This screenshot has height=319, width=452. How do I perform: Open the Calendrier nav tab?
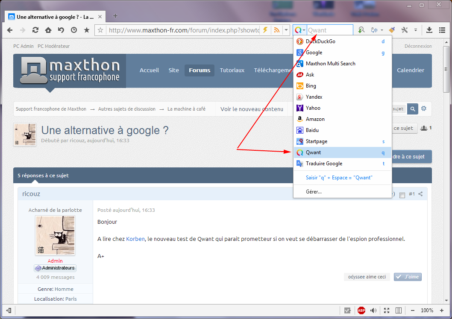411,70
